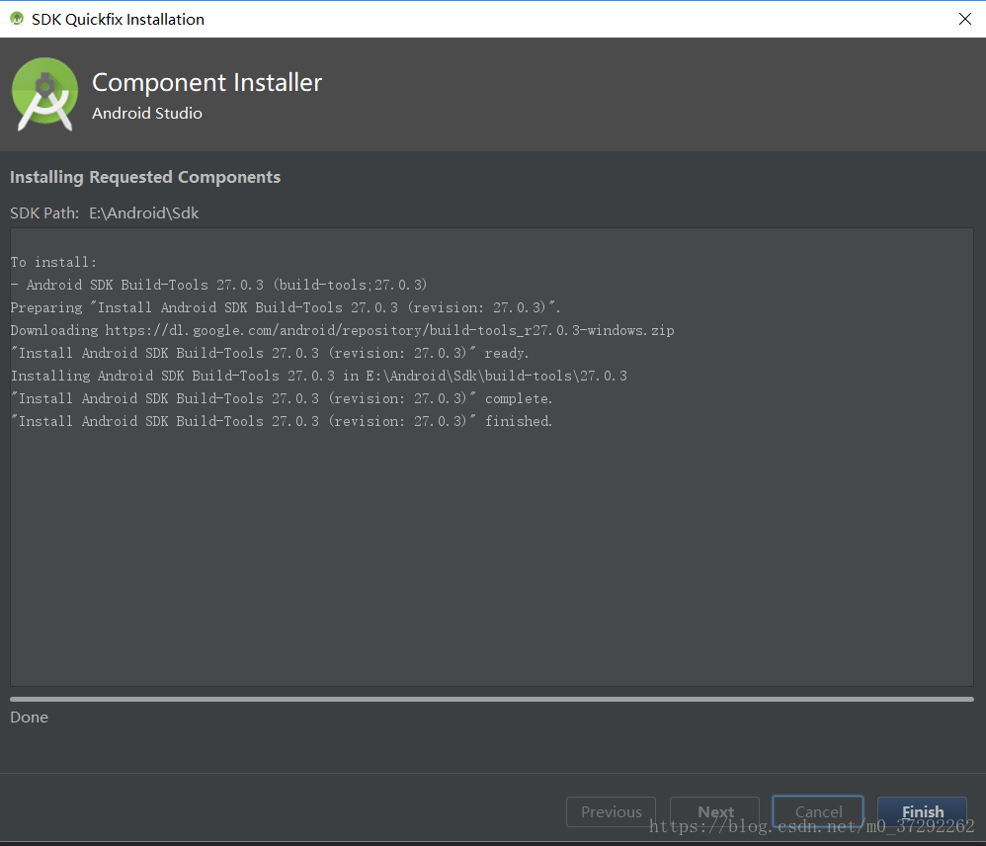Screen dimensions: 986x846
Task: Click the Previous button
Action: point(612,811)
